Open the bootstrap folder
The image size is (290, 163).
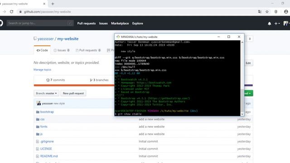coord(47,112)
